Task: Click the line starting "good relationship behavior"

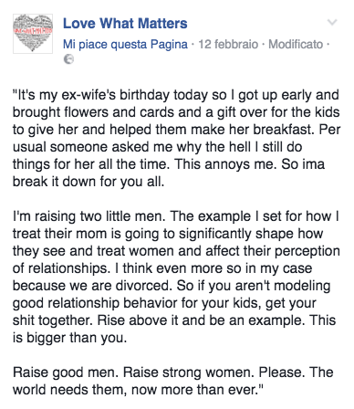Action: pos(164,303)
